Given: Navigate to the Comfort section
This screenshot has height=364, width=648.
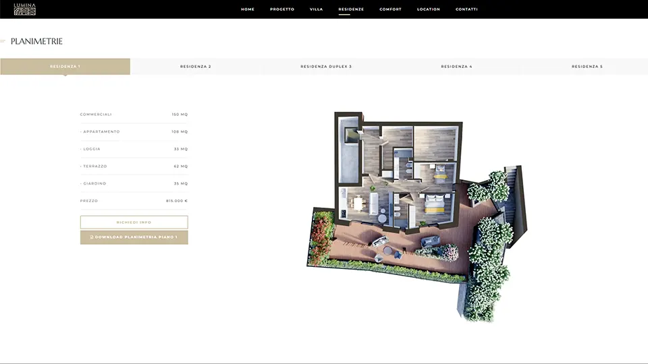Looking at the screenshot, I should tap(390, 9).
